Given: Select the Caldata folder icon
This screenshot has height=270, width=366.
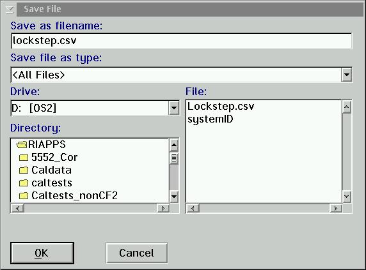Looking at the screenshot, I should tap(24, 170).
